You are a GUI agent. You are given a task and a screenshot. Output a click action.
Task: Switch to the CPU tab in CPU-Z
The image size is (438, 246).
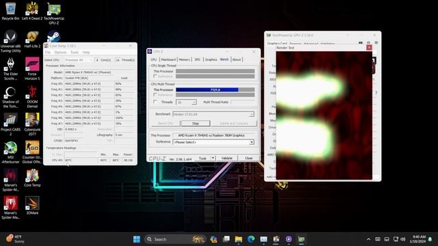tap(153, 59)
